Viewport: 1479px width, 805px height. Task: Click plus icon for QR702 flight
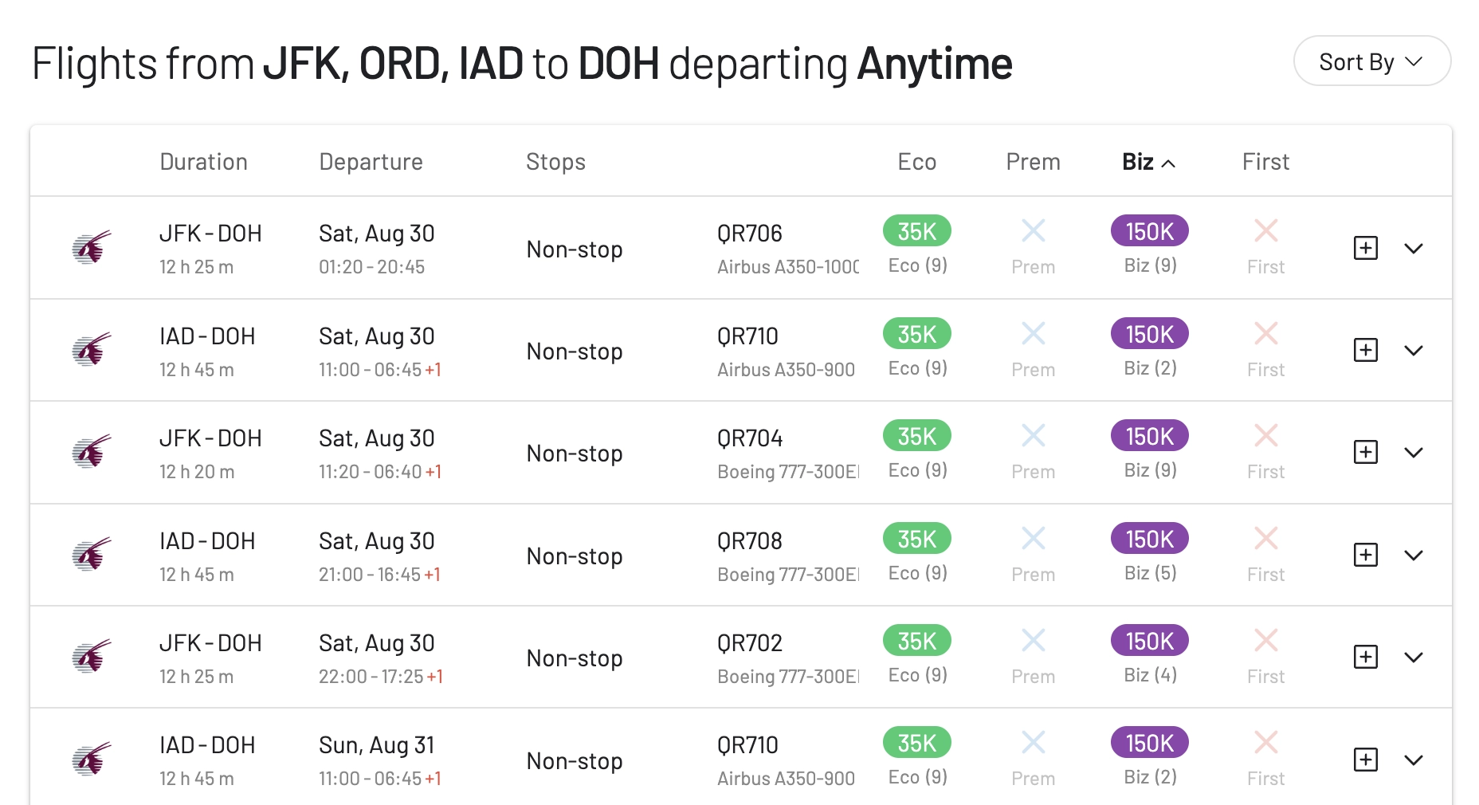[x=1366, y=657]
